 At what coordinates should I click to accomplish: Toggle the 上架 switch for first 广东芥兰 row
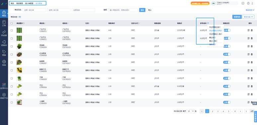coord(227,30)
